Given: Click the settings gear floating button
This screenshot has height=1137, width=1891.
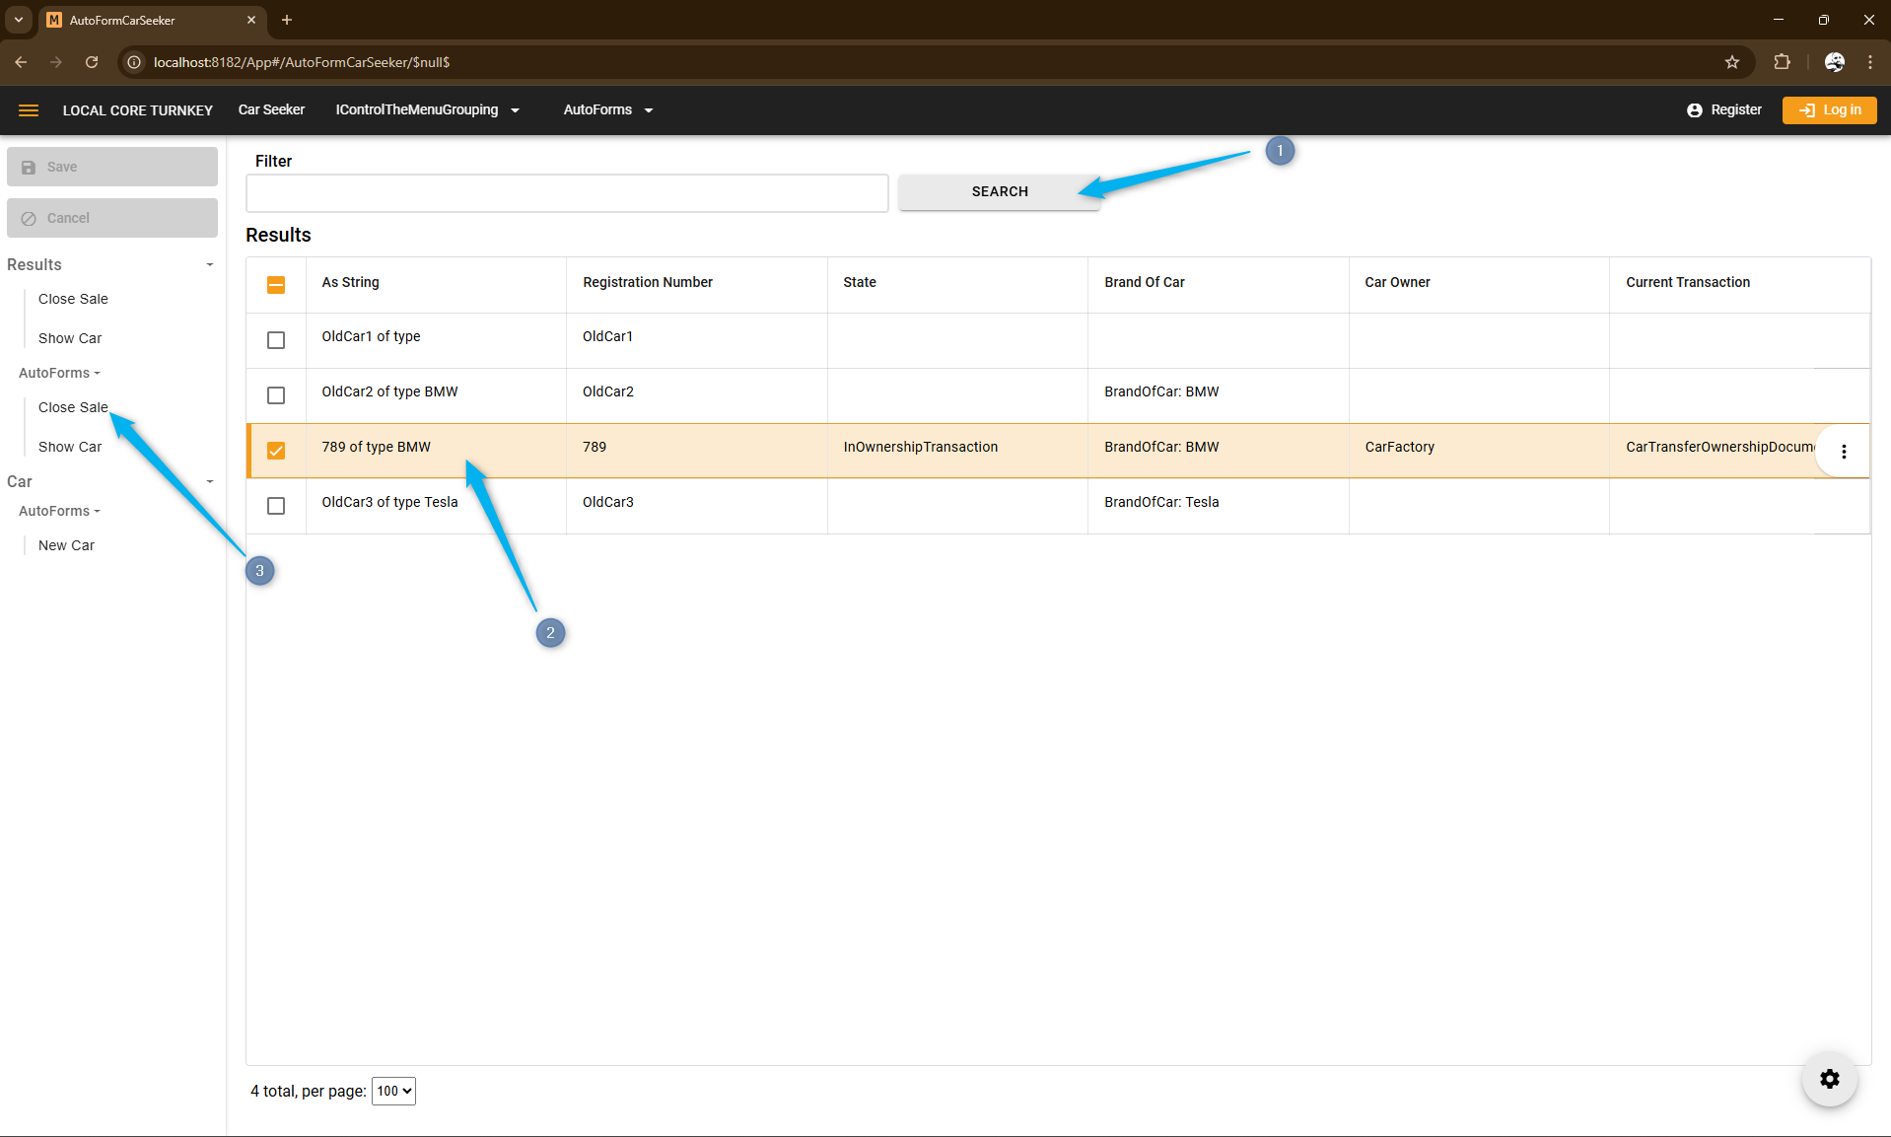Looking at the screenshot, I should click(1829, 1079).
